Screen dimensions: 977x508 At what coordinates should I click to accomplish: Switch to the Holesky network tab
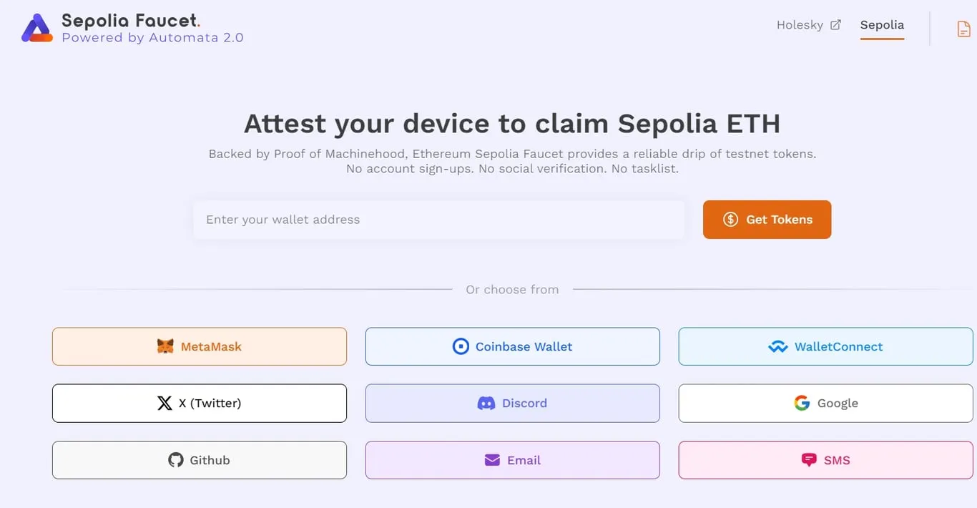(x=800, y=24)
